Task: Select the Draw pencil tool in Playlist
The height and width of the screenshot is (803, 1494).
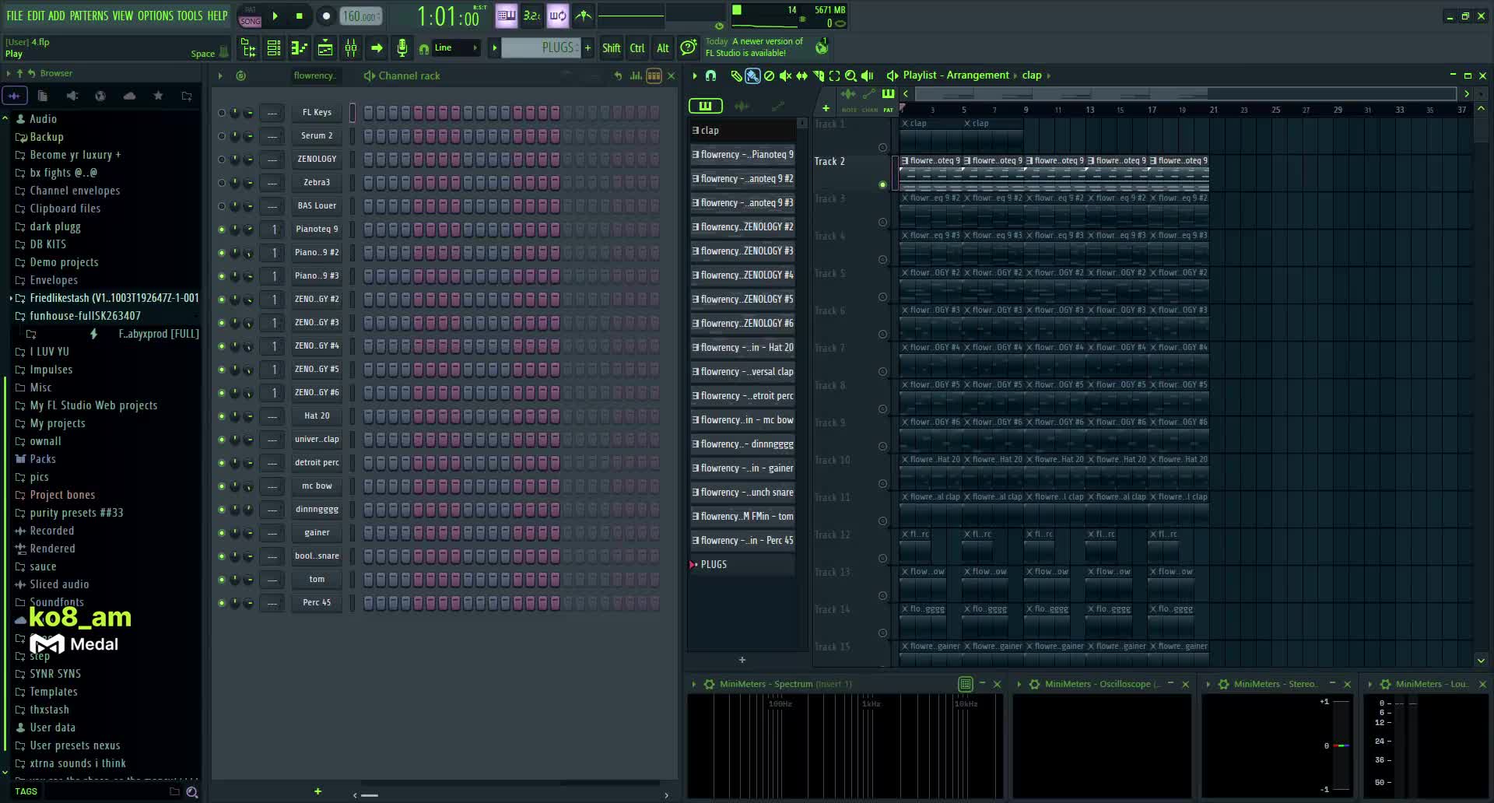Action: coord(736,75)
